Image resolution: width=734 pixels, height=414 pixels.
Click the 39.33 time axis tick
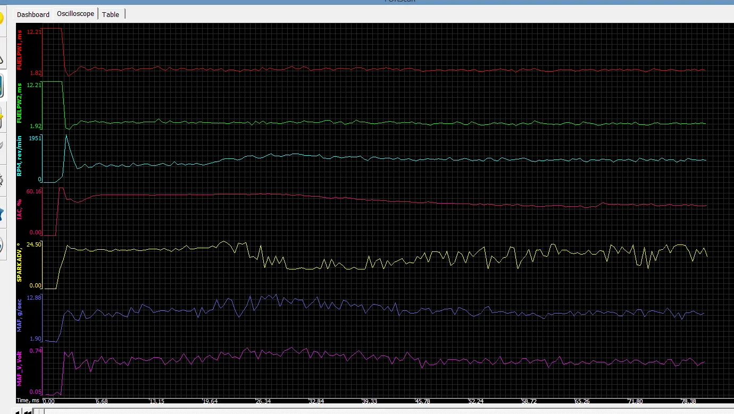pos(370,401)
